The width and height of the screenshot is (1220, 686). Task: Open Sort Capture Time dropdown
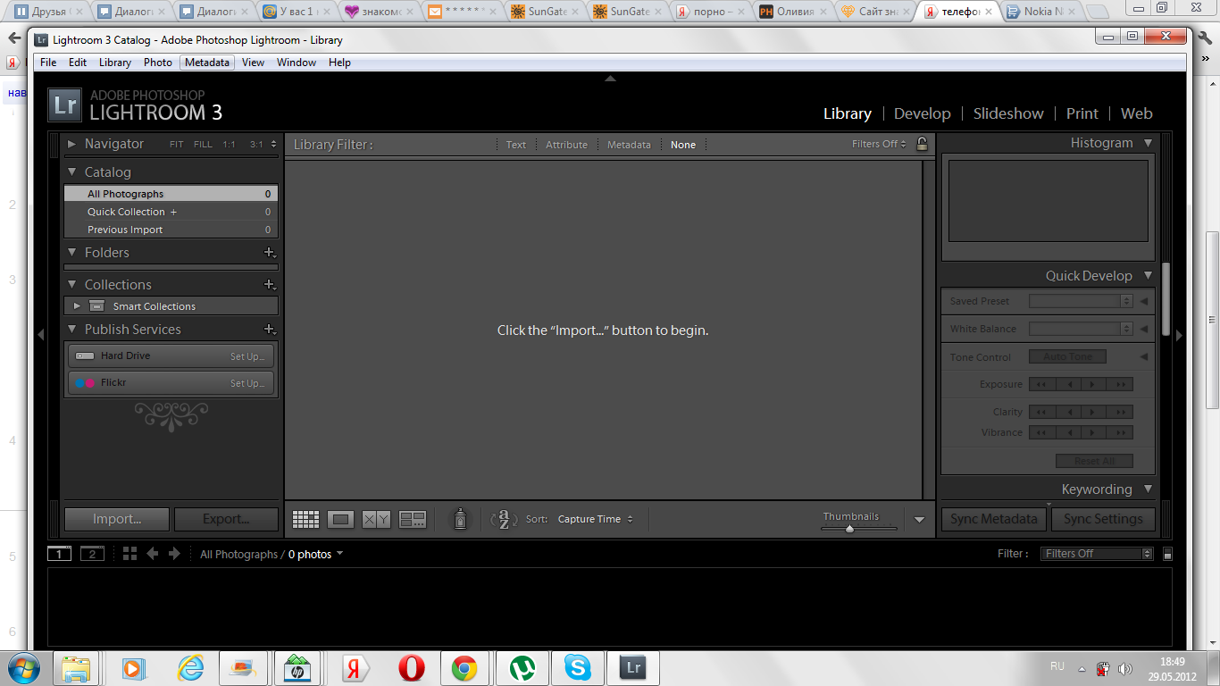[x=596, y=519]
